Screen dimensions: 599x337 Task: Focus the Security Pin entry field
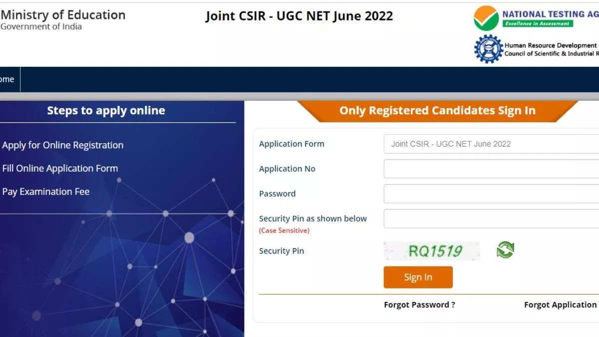491,219
